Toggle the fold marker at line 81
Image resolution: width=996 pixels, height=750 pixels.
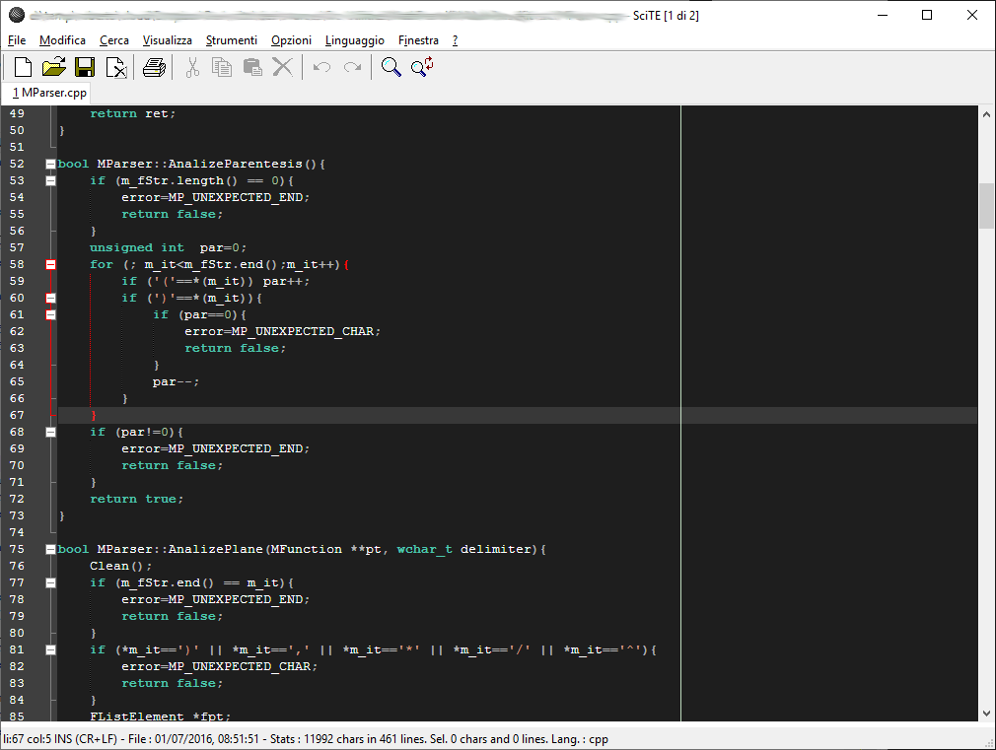(x=50, y=649)
